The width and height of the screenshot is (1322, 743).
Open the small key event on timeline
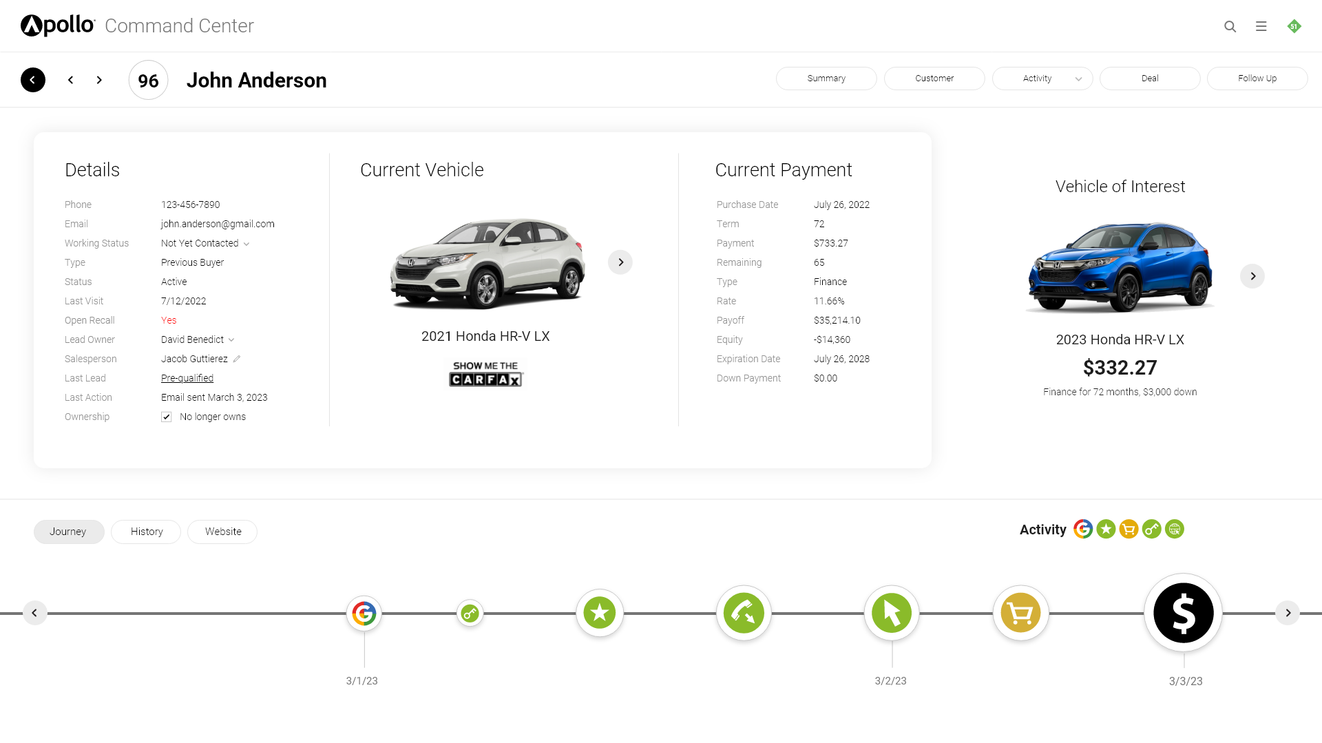pos(470,613)
